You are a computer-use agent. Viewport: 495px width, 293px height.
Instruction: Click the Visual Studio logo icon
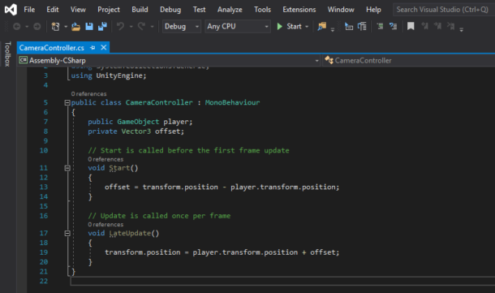click(x=11, y=10)
